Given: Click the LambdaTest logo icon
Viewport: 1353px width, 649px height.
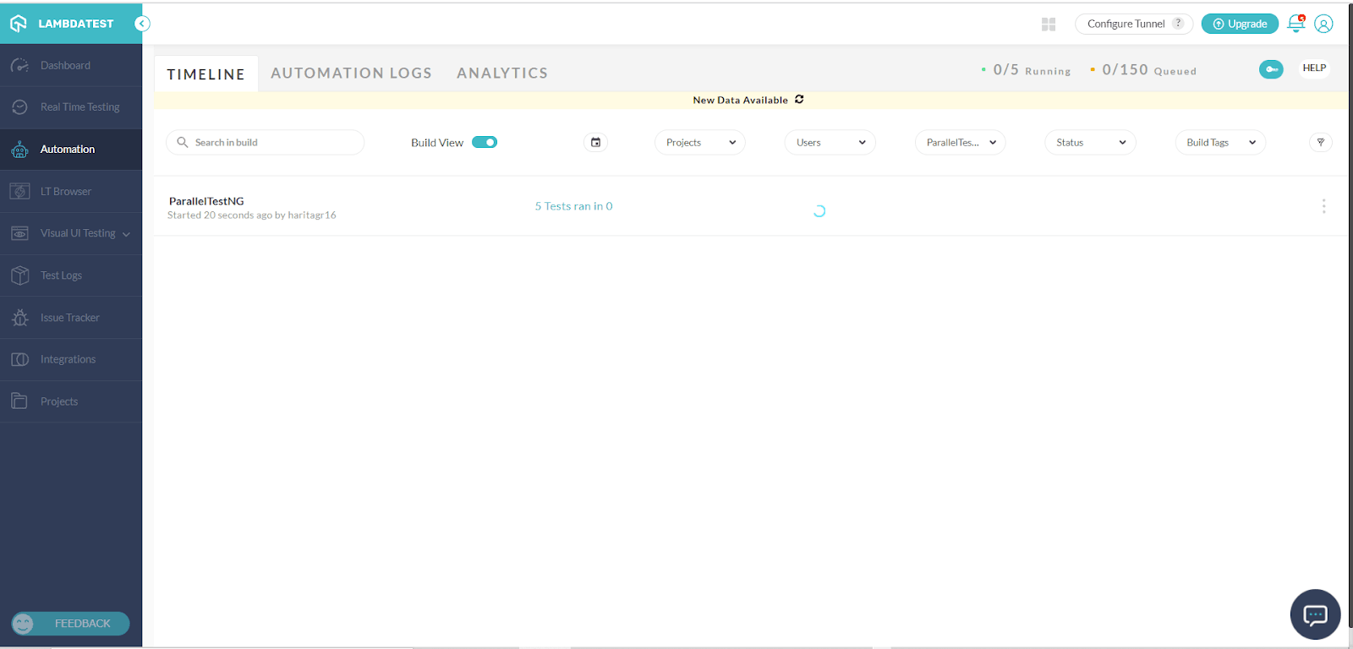Looking at the screenshot, I should coord(19,24).
